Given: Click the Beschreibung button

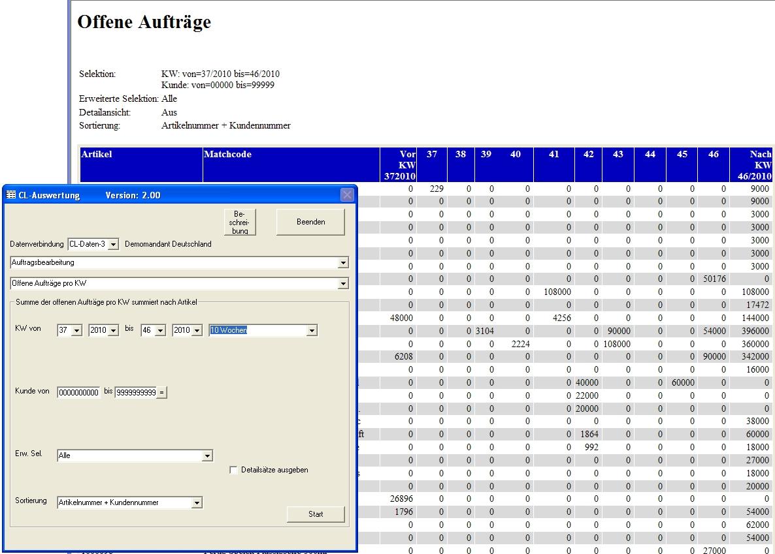Looking at the screenshot, I should [x=240, y=223].
